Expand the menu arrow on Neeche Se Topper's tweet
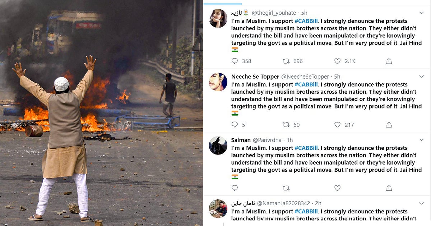This screenshot has width=431, height=226. pos(422,77)
